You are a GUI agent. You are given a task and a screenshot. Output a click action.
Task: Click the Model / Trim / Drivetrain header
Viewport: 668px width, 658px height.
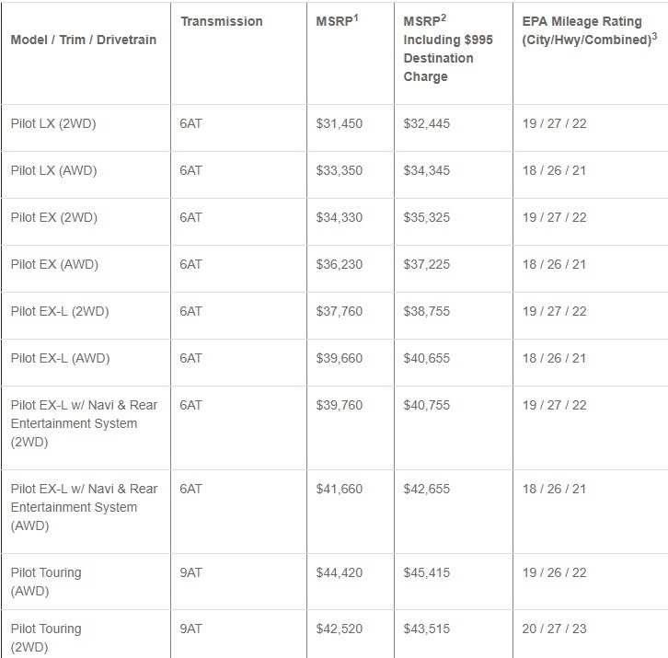coord(84,40)
